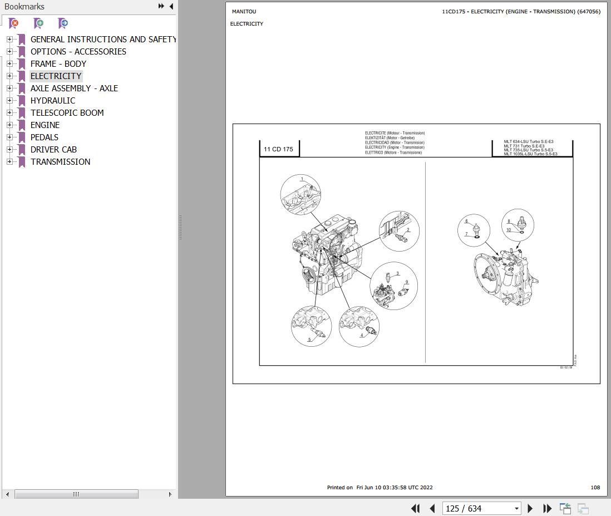Viewport: 611px width, 516px height.
Task: Open OPTIONS - ACCESSORIES bookmark
Action: coord(78,51)
